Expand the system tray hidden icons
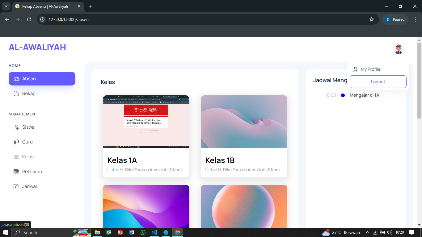The height and width of the screenshot is (237, 422). (368, 232)
